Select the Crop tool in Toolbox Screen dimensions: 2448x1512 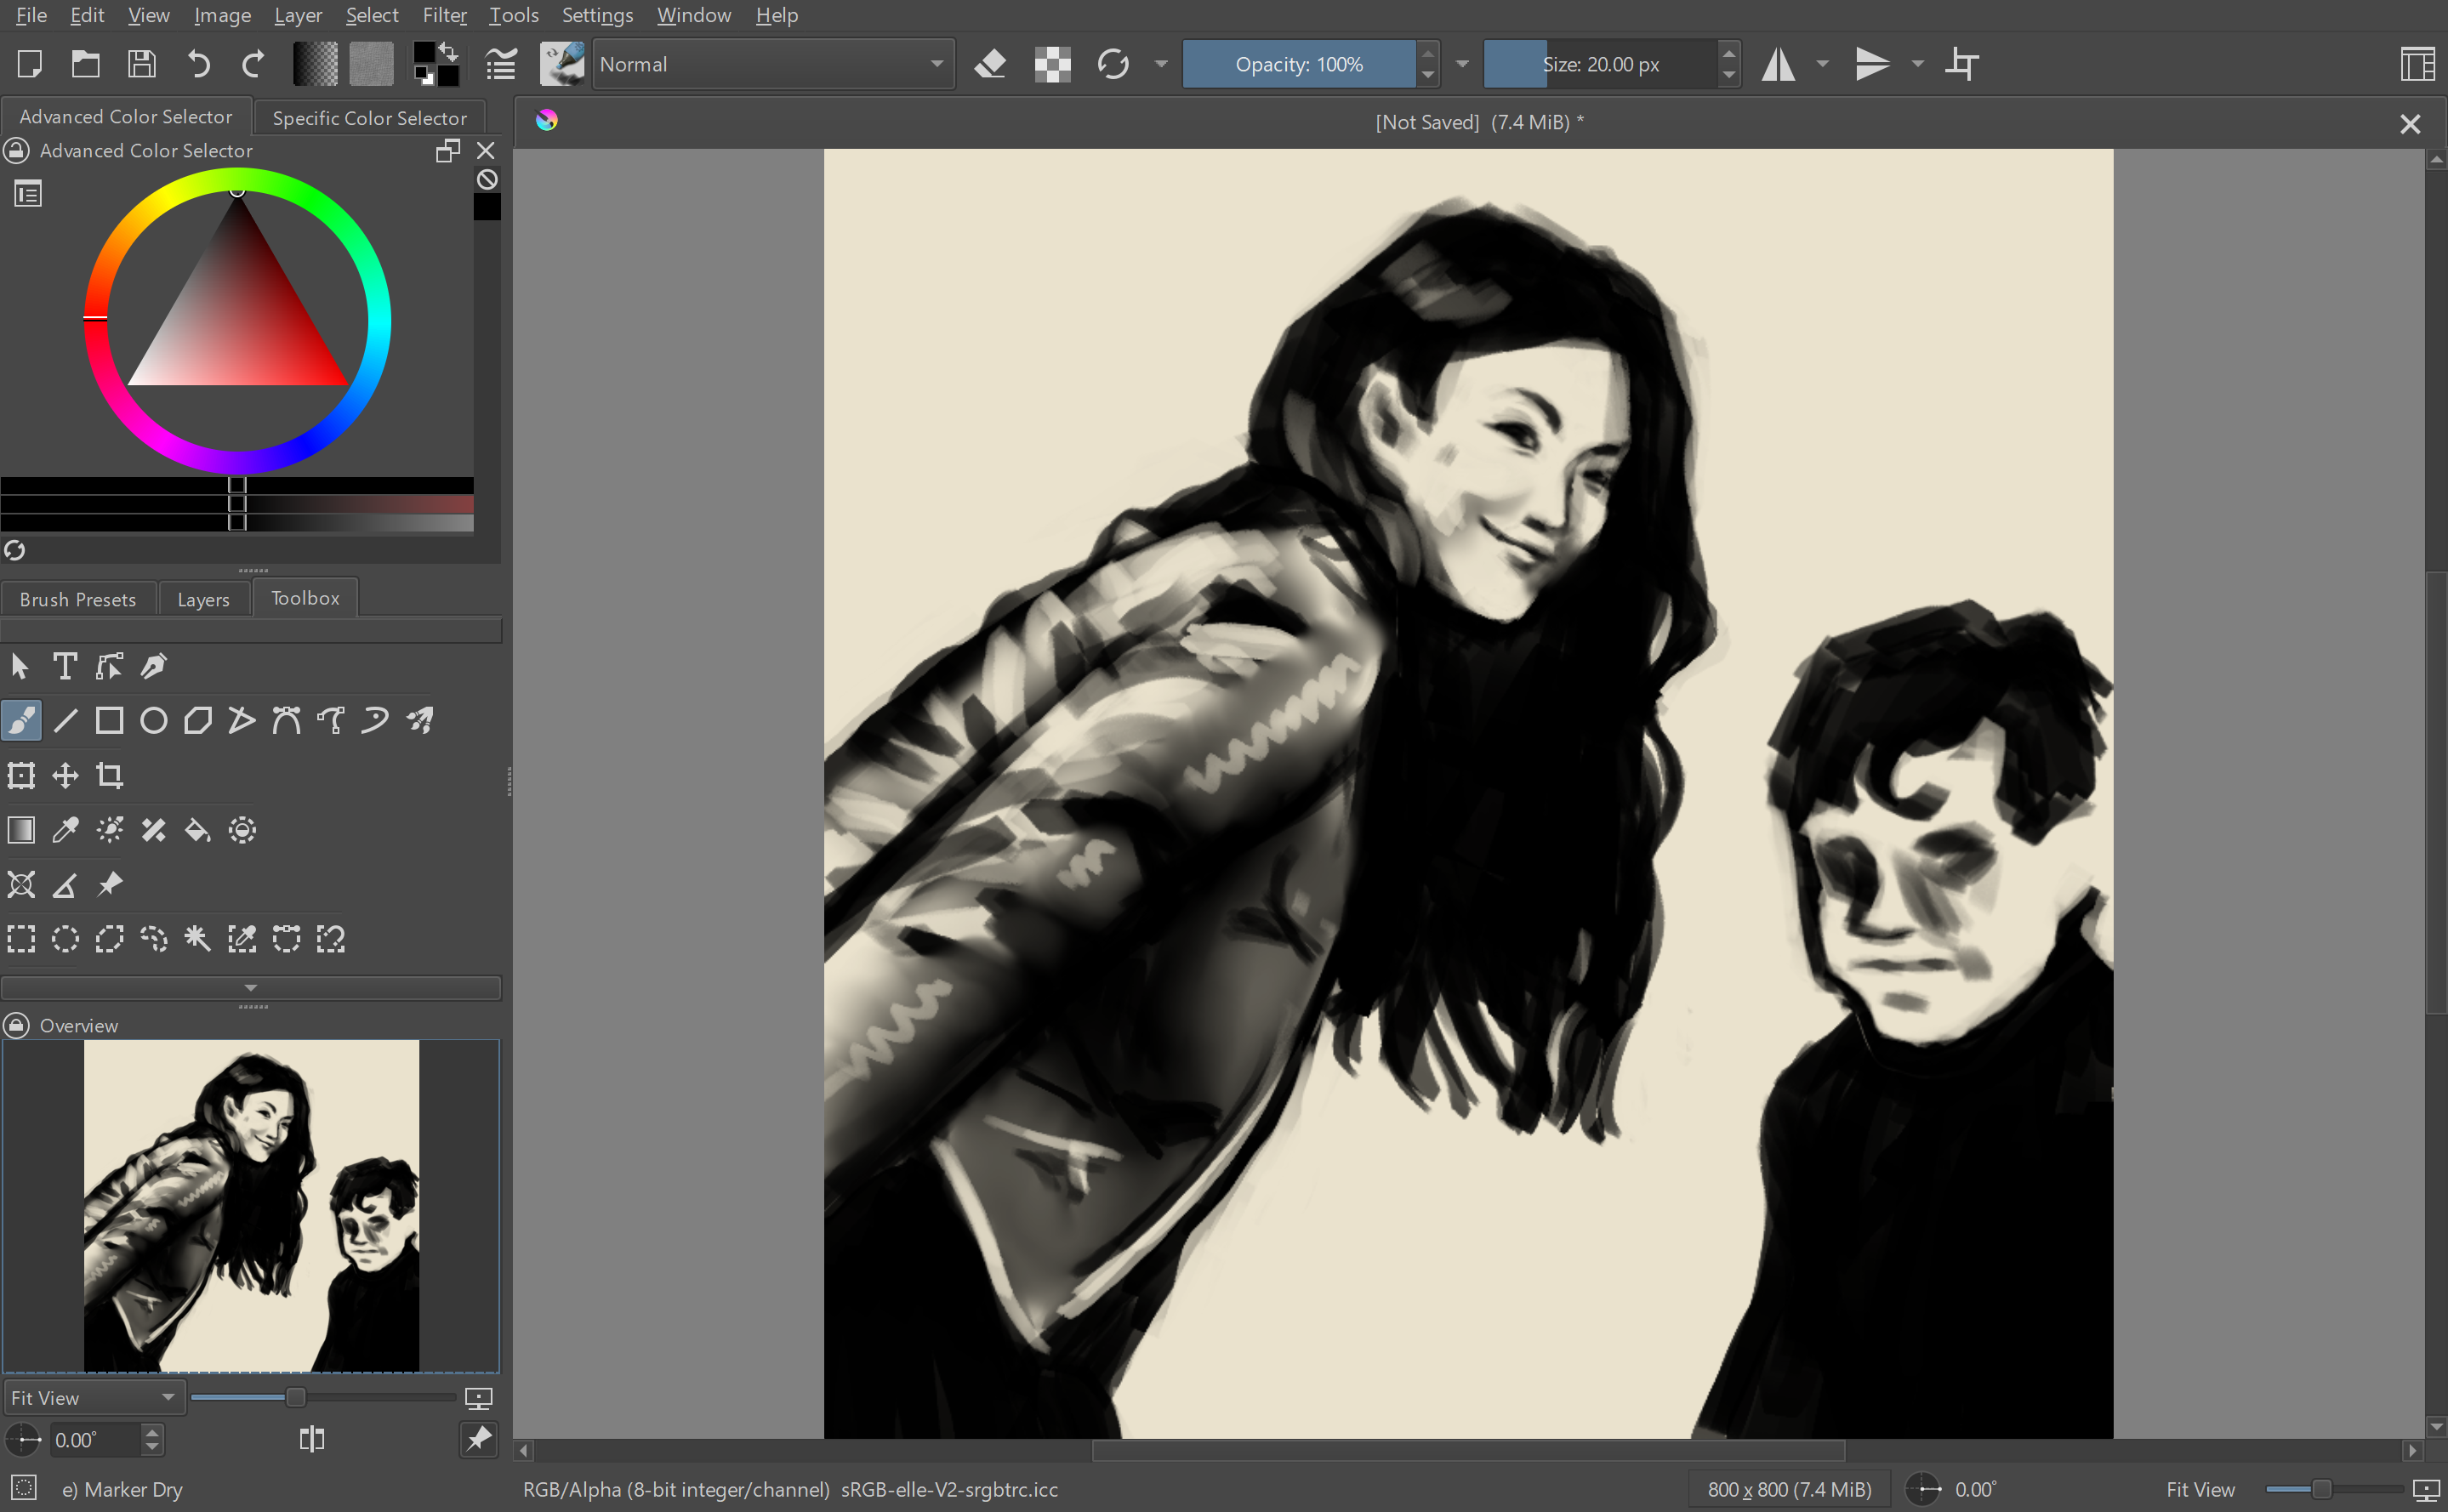(x=110, y=775)
